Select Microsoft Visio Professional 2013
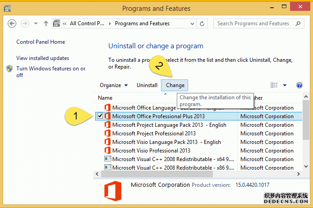The width and height of the screenshot is (313, 208). (x=151, y=151)
